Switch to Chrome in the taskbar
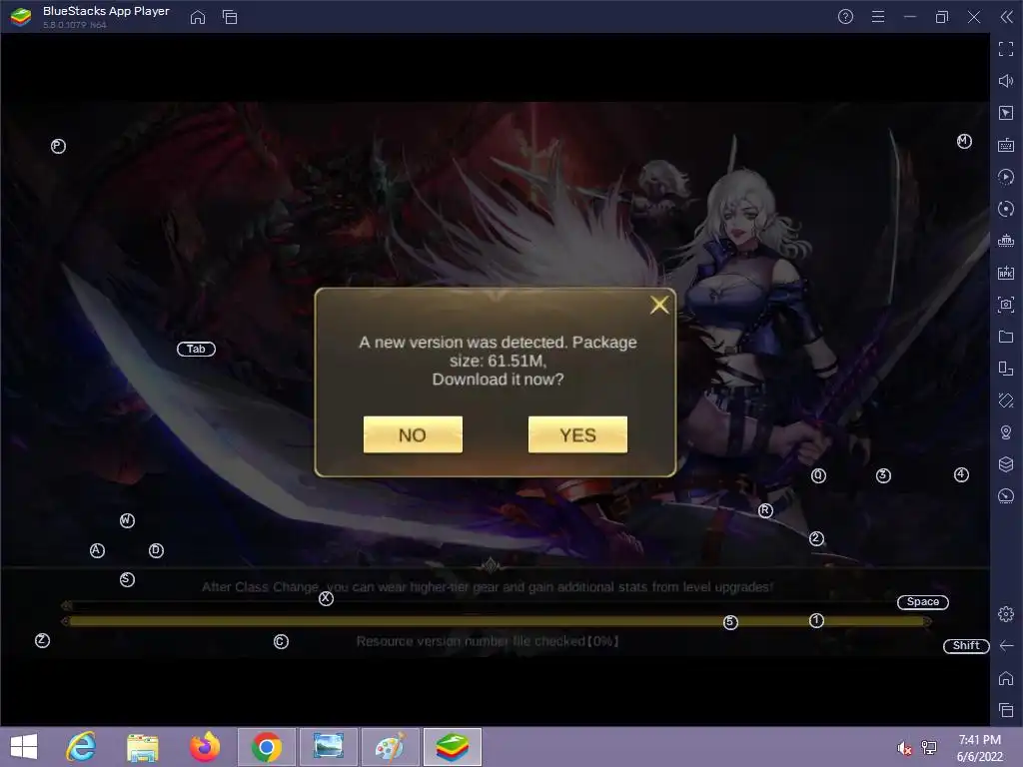This screenshot has width=1023, height=767. coord(266,747)
